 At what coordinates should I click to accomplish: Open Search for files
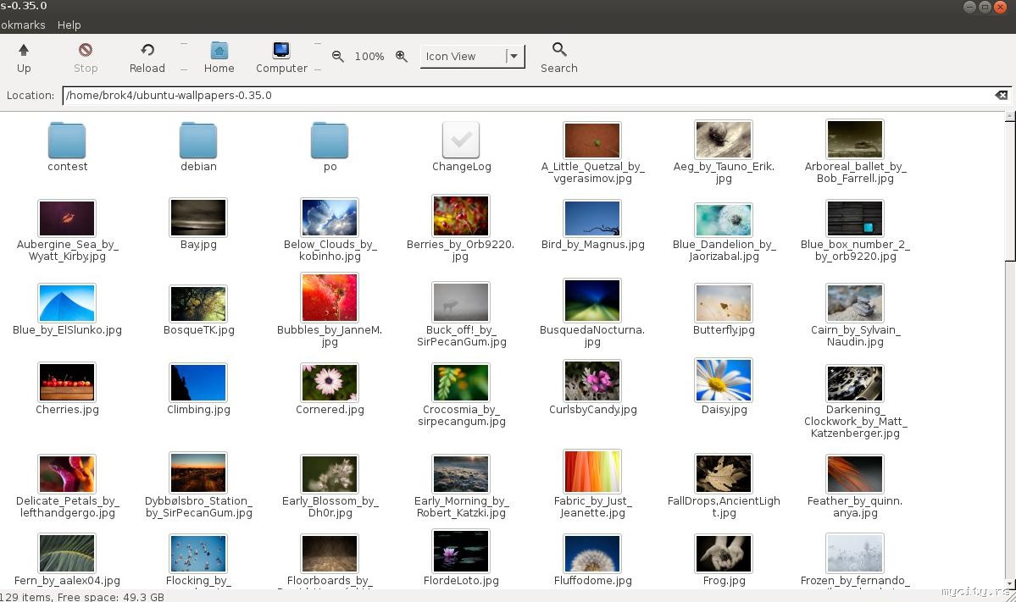[x=558, y=58]
